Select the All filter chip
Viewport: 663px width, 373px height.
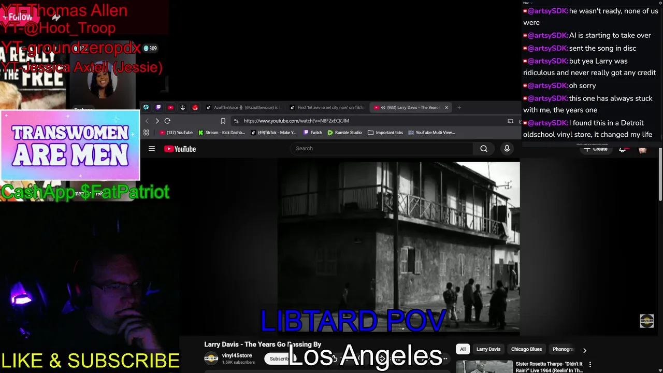point(463,349)
